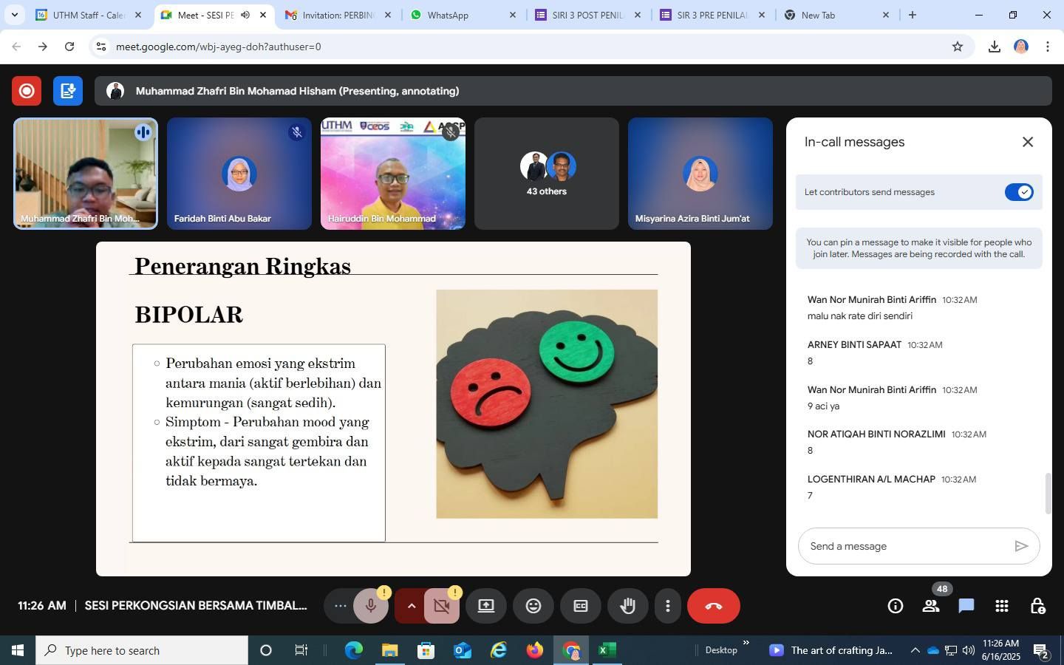This screenshot has height=665, width=1064.
Task: Raise hand in the meeting
Action: click(x=628, y=607)
